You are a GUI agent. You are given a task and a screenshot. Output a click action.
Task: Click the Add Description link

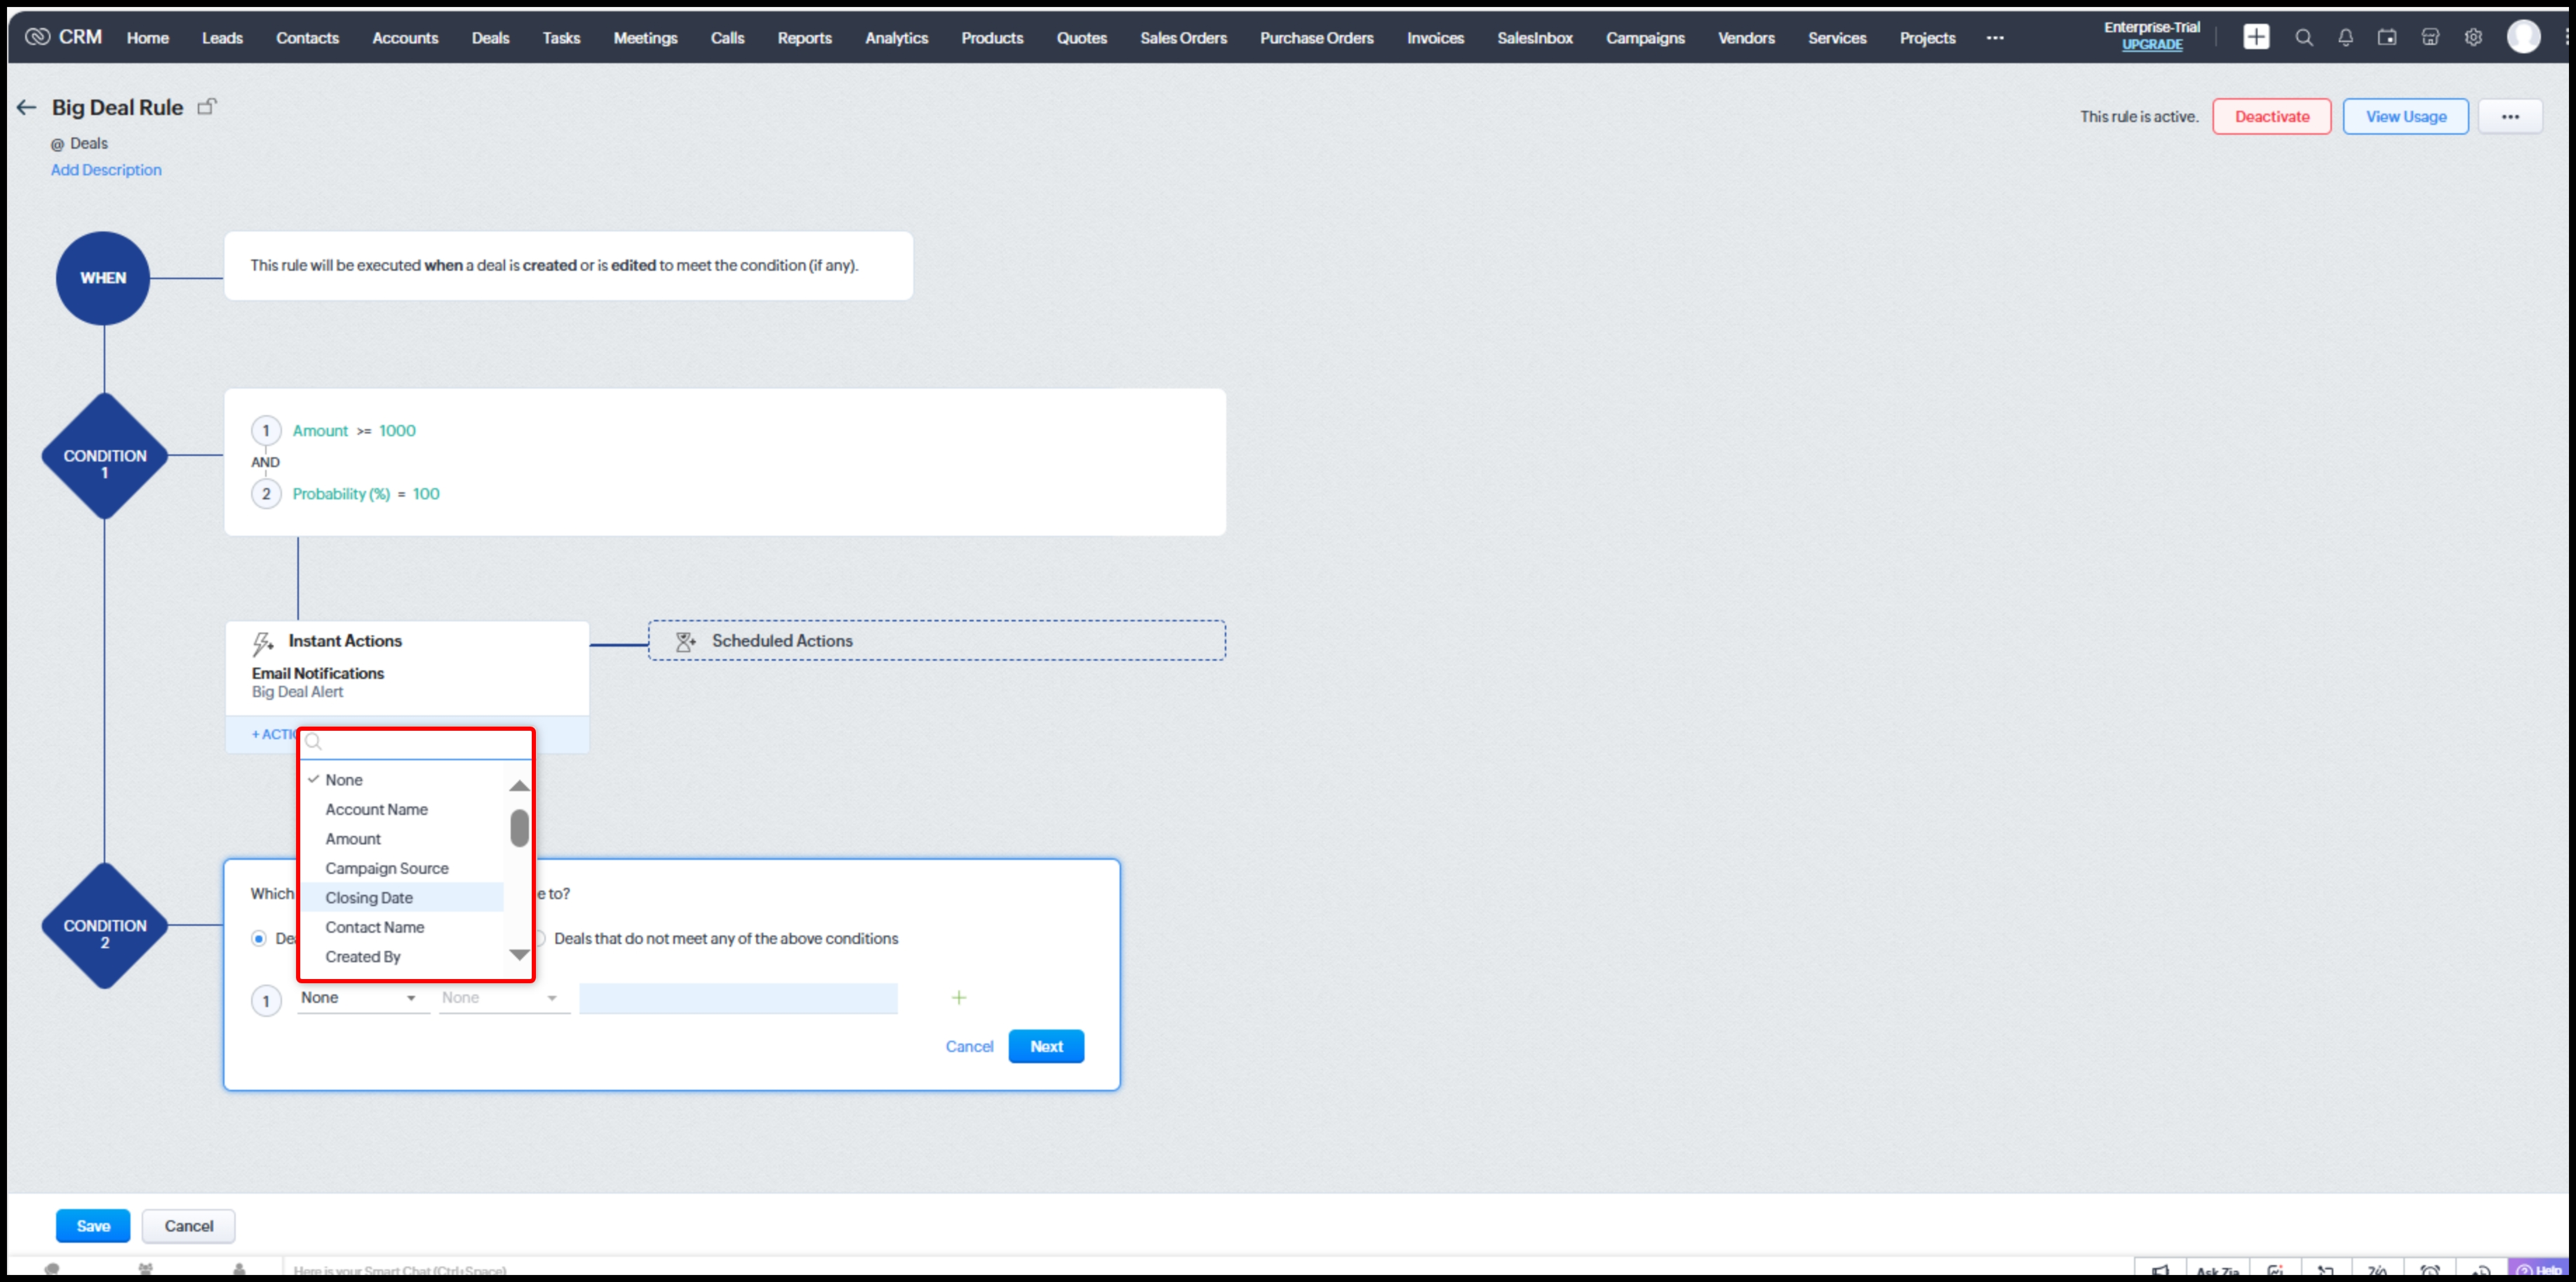[x=106, y=170]
